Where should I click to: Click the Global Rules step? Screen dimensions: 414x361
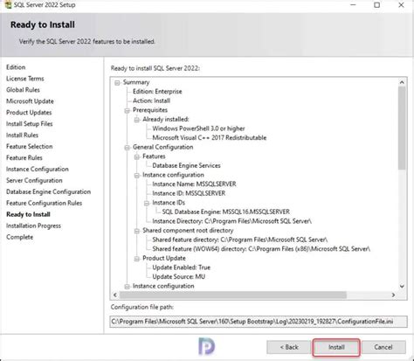[x=23, y=90]
